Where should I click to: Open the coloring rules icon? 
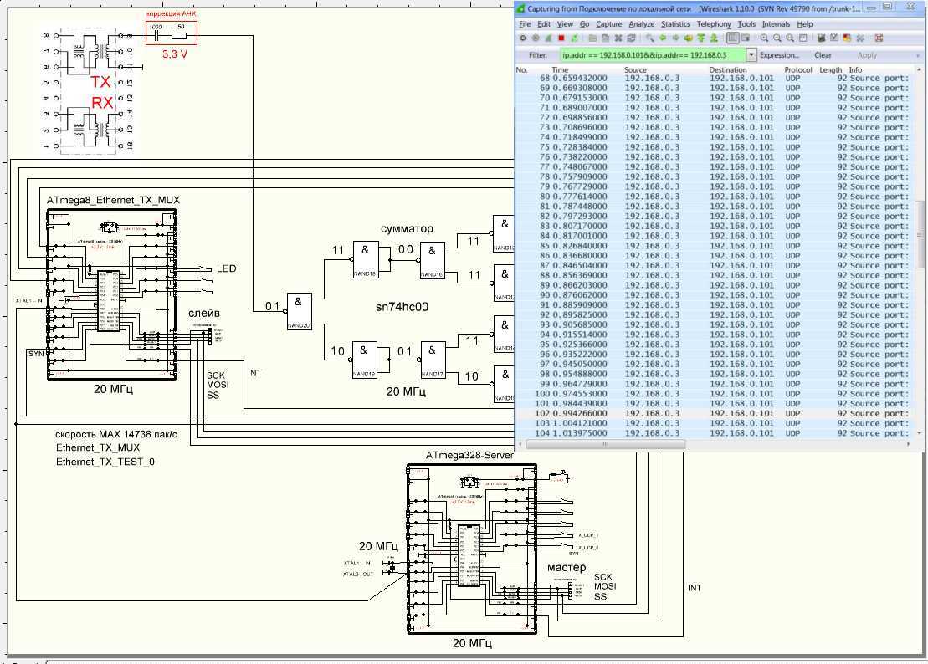[847, 38]
